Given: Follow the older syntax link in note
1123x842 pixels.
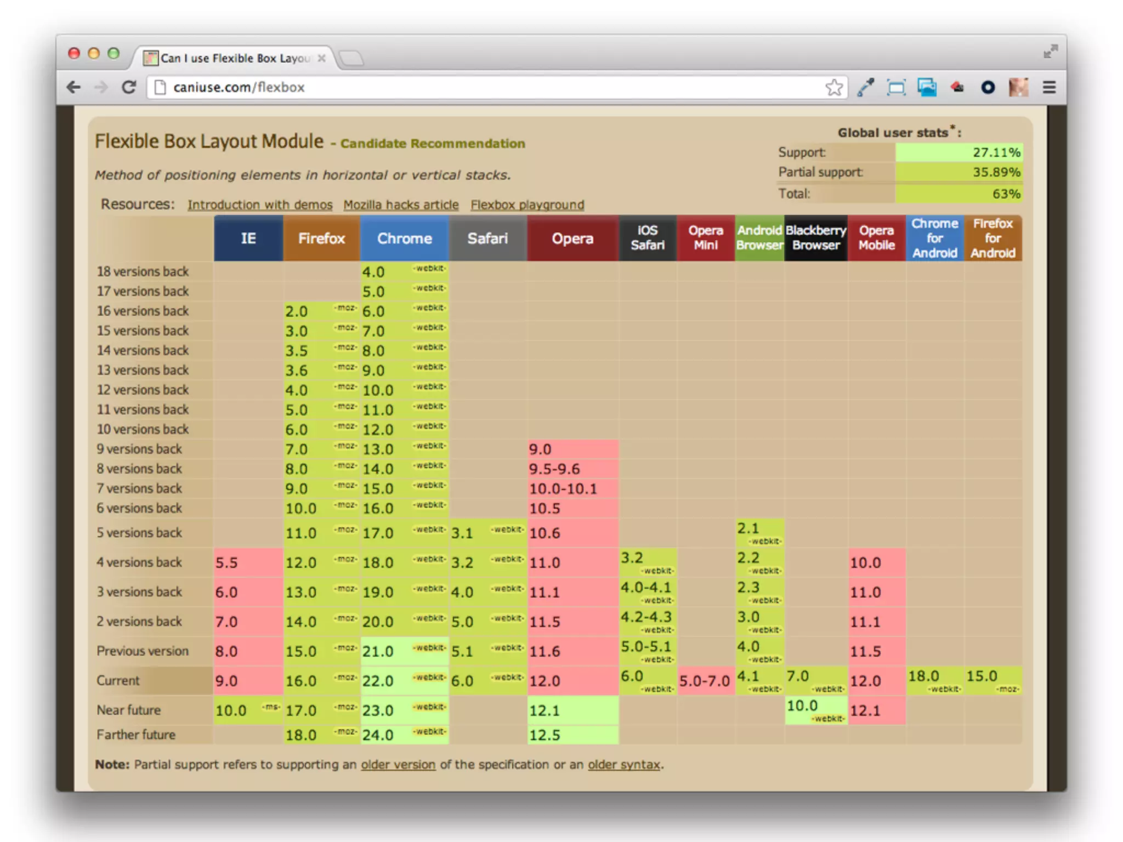Looking at the screenshot, I should tap(623, 764).
